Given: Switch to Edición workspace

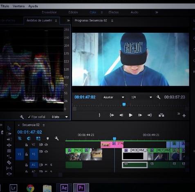Looking at the screenshot, I should tap(73, 12).
